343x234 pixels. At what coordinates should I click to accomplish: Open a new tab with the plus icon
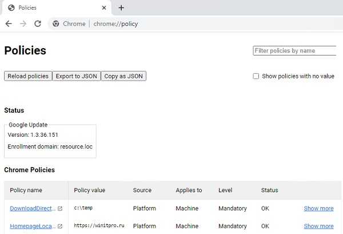(121, 8)
